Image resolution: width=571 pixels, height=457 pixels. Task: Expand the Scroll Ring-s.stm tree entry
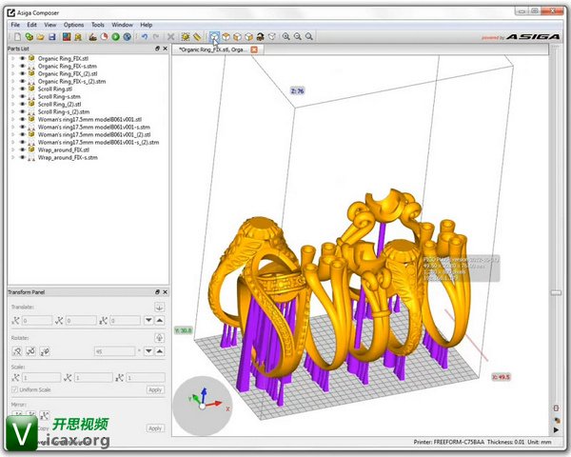tap(12, 96)
